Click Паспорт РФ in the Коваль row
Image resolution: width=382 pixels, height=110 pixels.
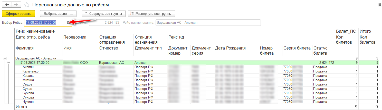pos(144,76)
